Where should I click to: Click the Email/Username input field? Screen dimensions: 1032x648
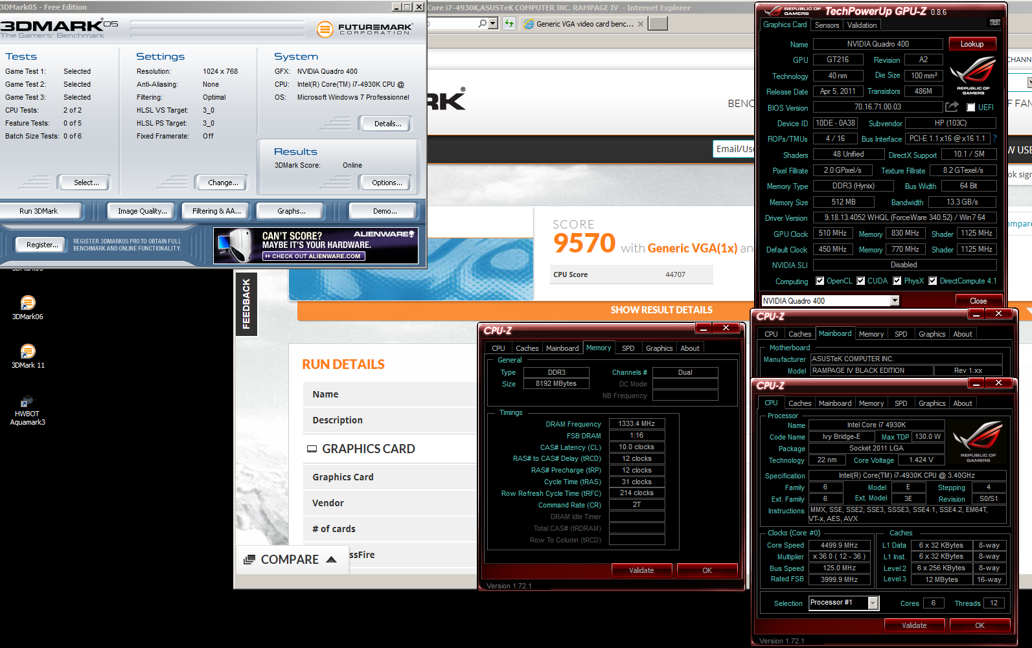733,149
